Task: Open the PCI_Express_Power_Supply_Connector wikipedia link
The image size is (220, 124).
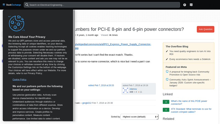Action: 113,46
